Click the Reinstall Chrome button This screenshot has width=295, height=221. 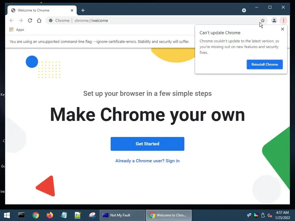pyautogui.click(x=264, y=64)
